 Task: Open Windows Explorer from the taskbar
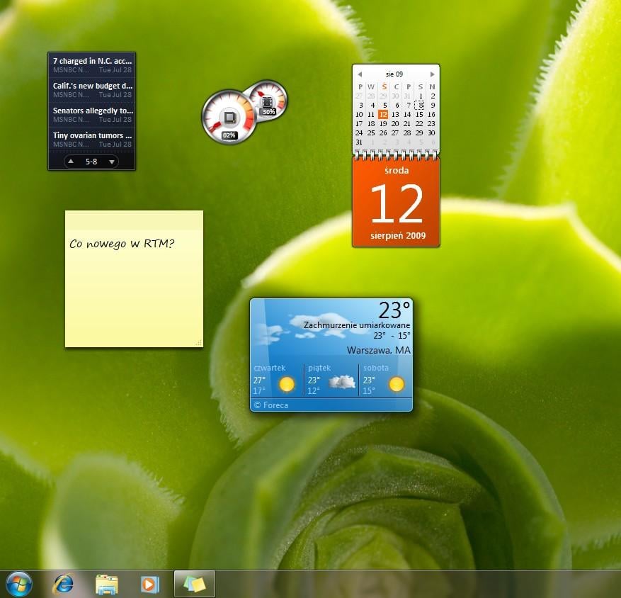point(106,583)
